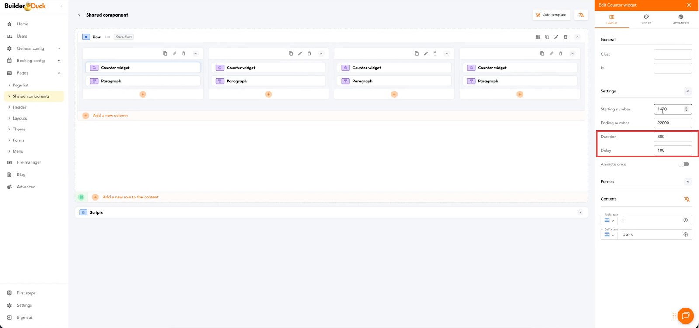Open the chat support bubble
This screenshot has width=699, height=328.
click(685, 316)
